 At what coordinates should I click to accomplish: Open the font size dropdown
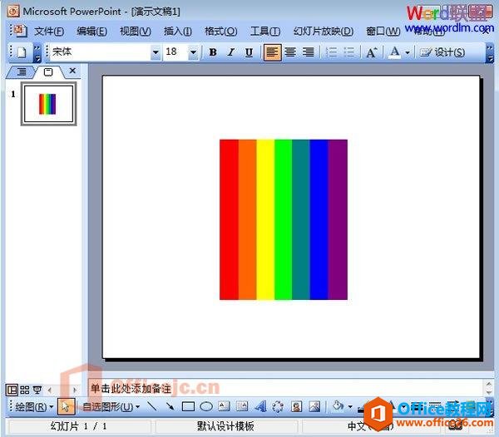194,52
